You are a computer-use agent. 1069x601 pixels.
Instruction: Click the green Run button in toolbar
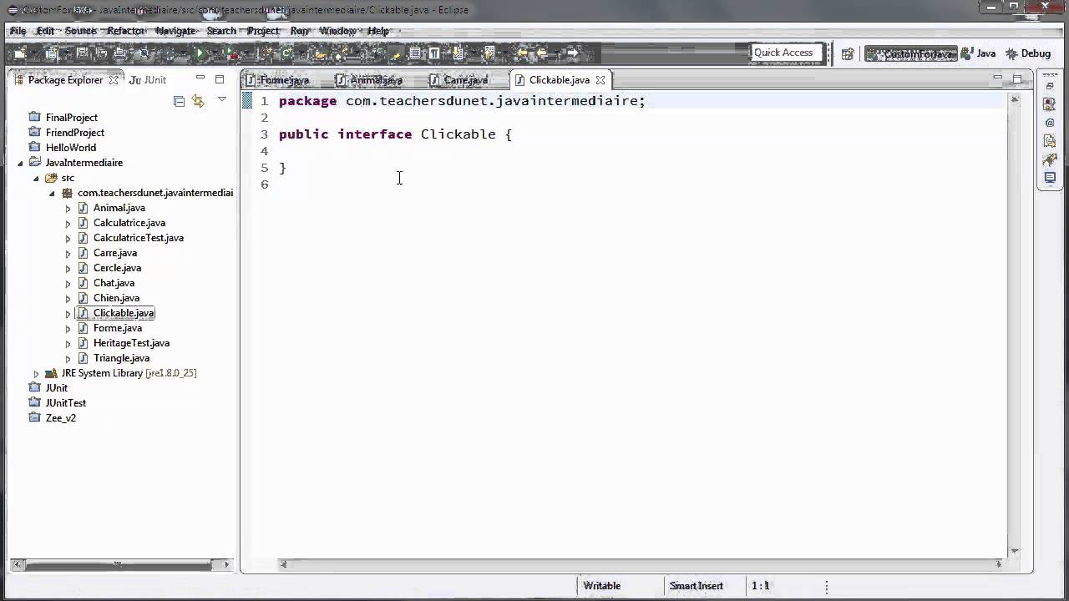coord(200,53)
